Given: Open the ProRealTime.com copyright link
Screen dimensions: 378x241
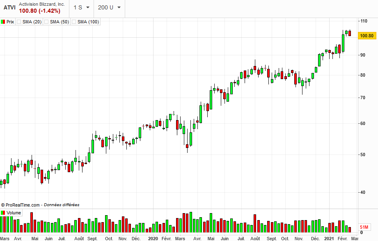Looking at the screenshot, I should point(23,205).
